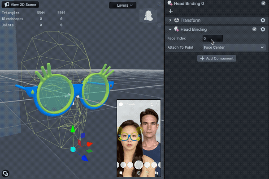Click the green Y-axis gizmo arrow
Viewport: 269px width, 179px height.
click(73, 129)
